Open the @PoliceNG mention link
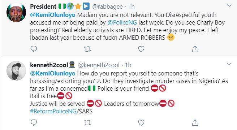Viewport: 237px width, 130px height. click(x=122, y=22)
